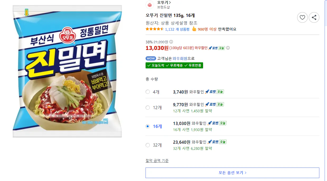Open the share options icon

(x=314, y=17)
